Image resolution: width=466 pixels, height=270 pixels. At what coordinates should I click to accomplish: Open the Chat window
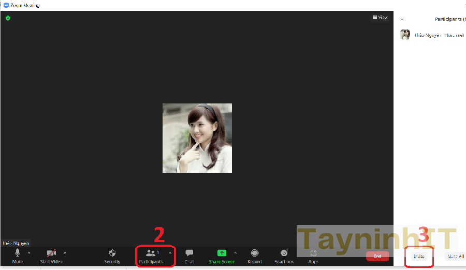click(190, 253)
